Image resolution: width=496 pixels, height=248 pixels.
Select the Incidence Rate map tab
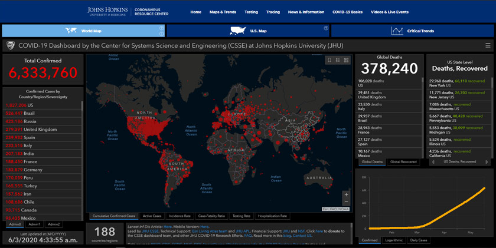[x=180, y=216]
